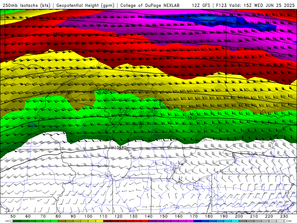
Task: Click the 10860 height contour label
Action: click(x=106, y=90)
